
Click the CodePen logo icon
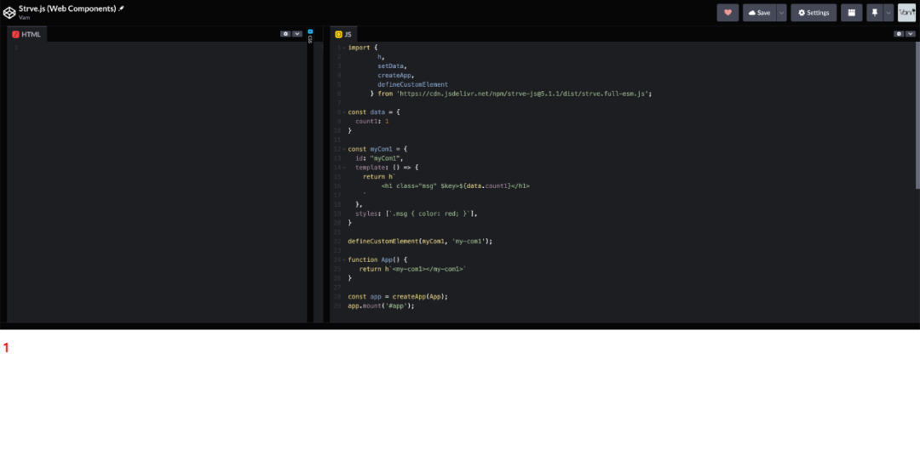pyautogui.click(x=9, y=11)
